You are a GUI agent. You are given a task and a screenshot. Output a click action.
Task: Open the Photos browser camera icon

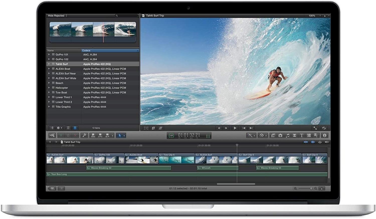[280, 136]
